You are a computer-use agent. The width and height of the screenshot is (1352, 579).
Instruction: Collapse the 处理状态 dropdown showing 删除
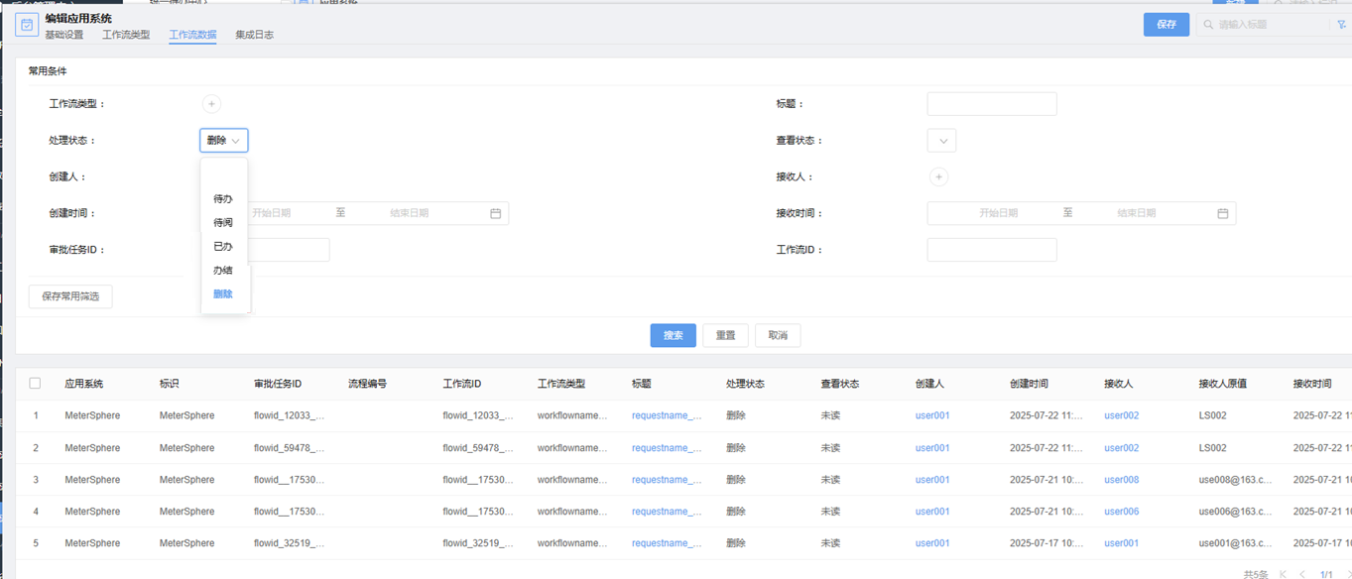click(x=223, y=141)
